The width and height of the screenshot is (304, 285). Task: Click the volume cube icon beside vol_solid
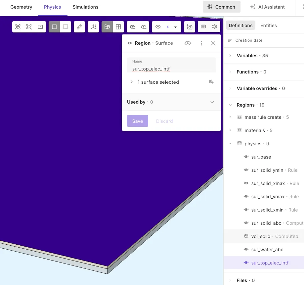click(x=246, y=236)
